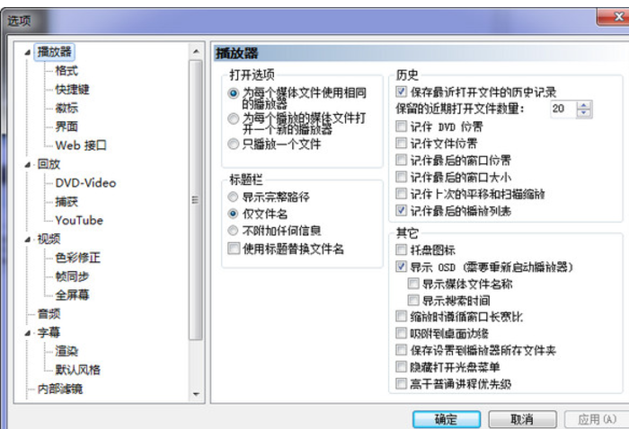Screen dimensions: 629x429
Task: Collapse the 字幕 tree node arrow
Action: pyautogui.click(x=29, y=333)
